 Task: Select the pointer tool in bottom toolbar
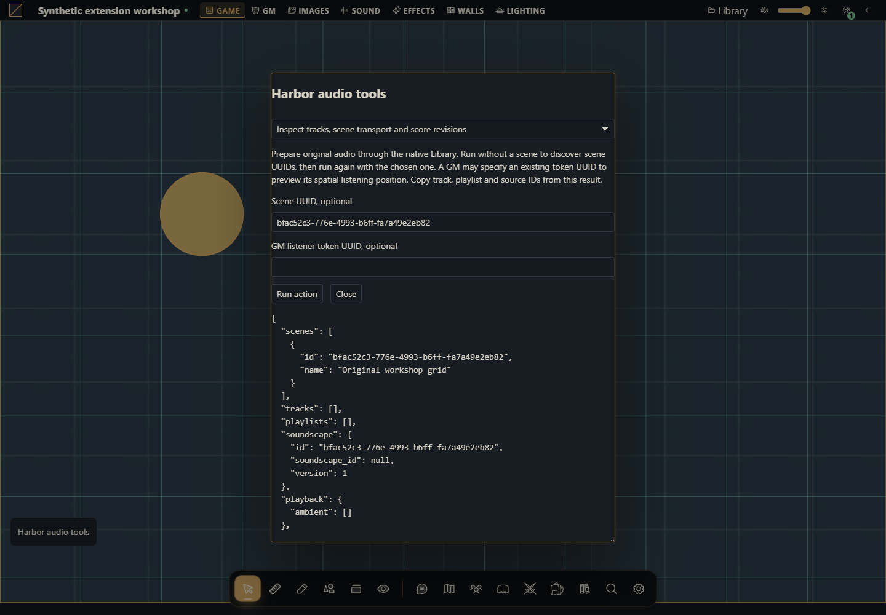pos(247,589)
